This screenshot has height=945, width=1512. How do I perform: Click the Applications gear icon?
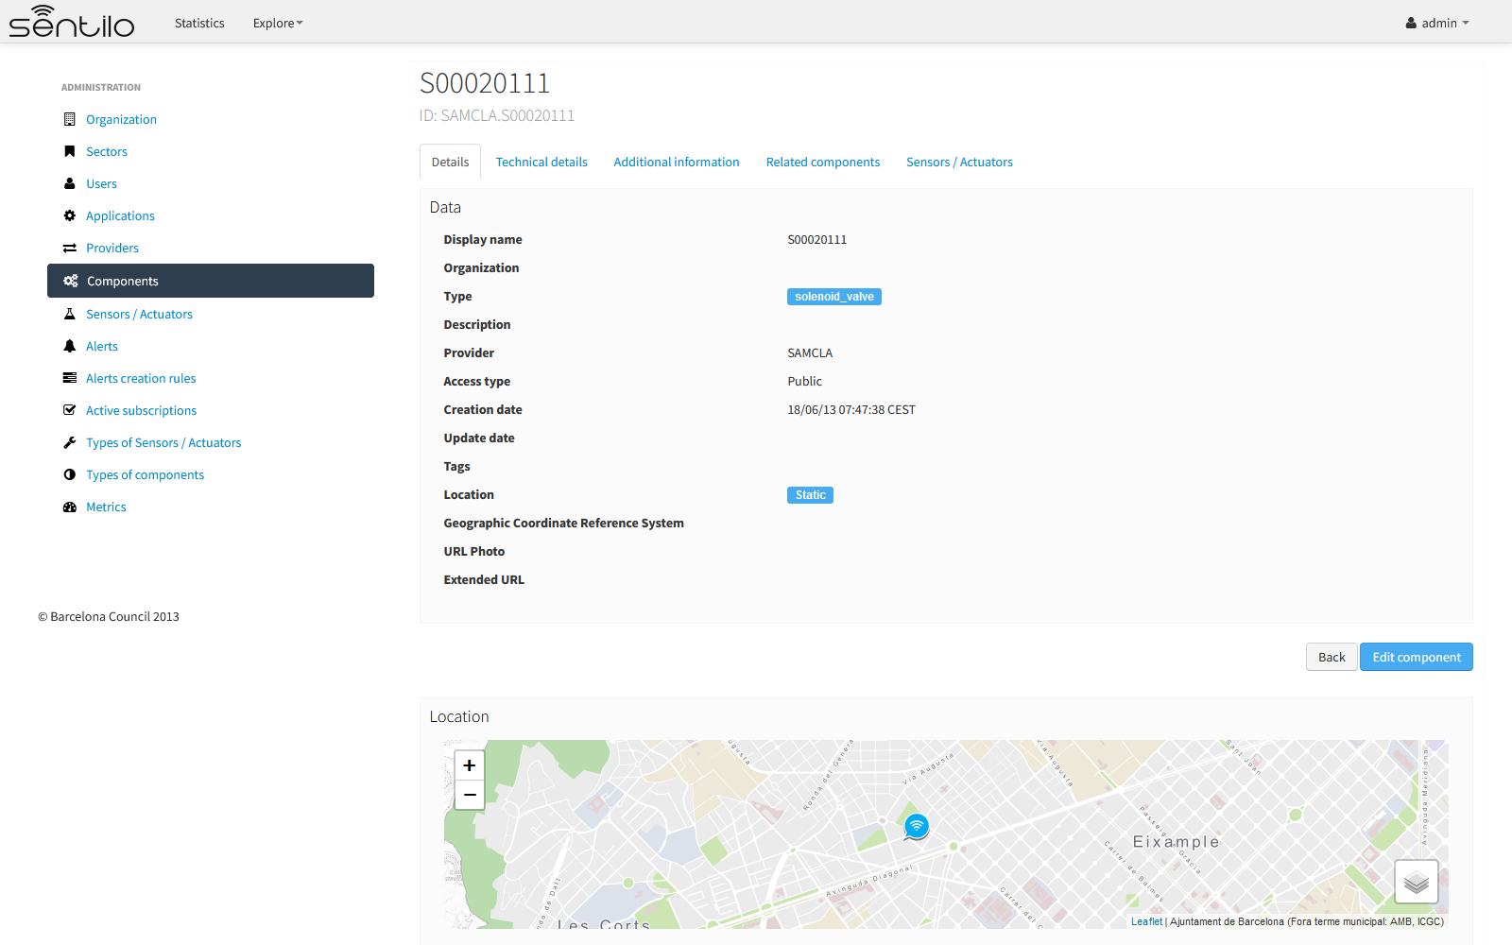click(x=69, y=215)
